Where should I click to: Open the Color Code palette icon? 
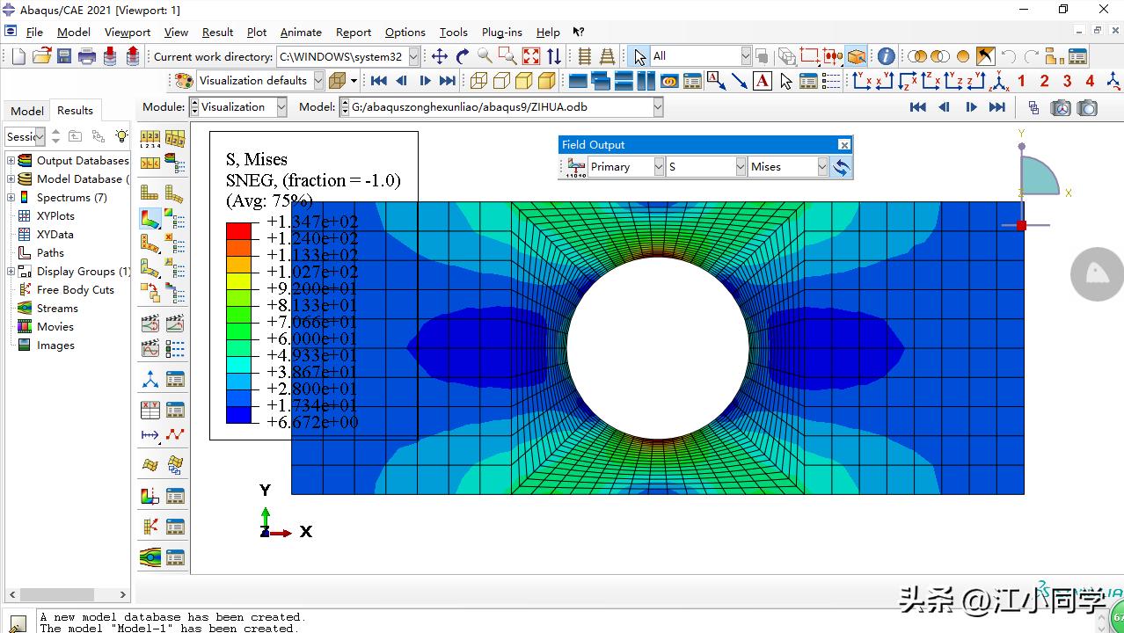coord(184,81)
